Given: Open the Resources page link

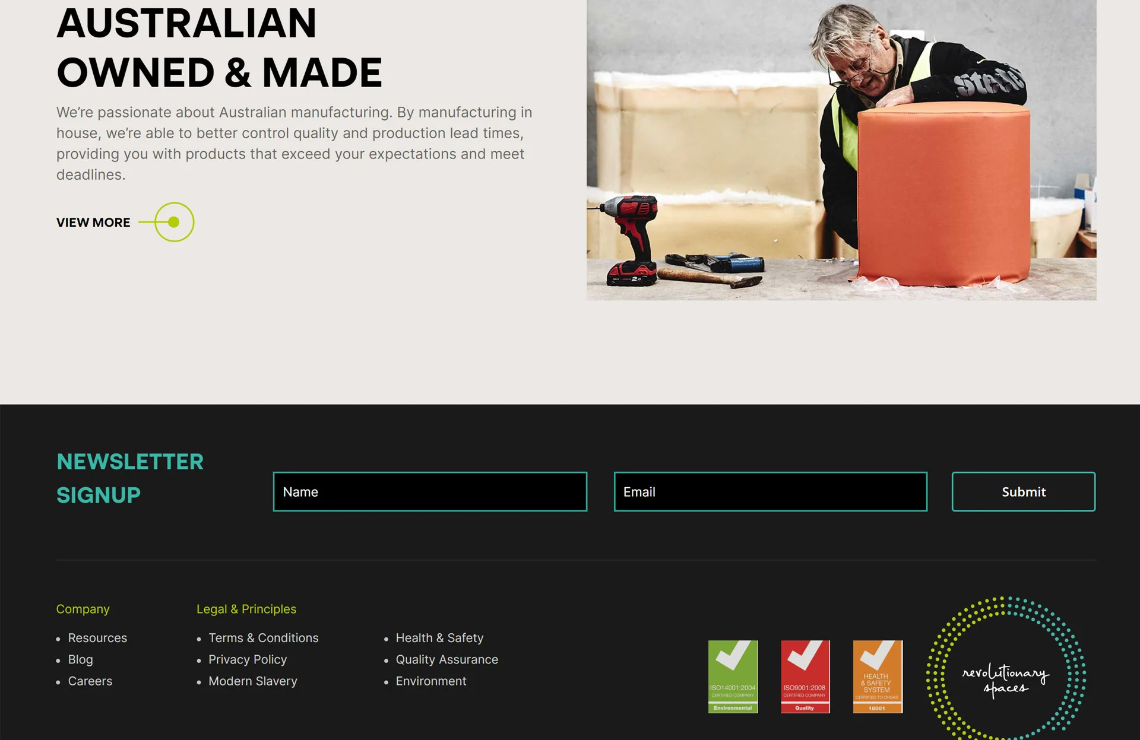Looking at the screenshot, I should pos(97,638).
